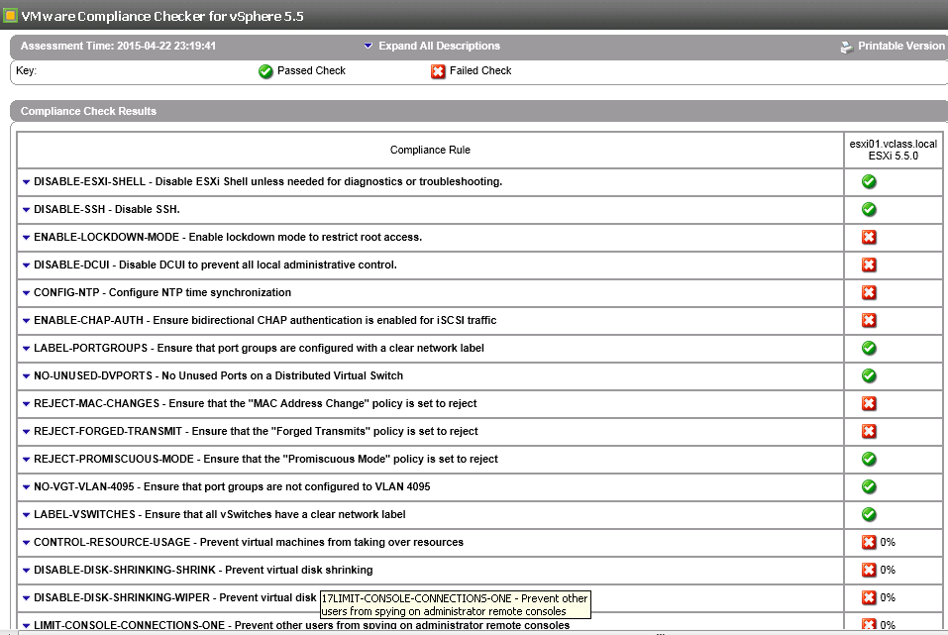
Task: Select the NO-VGT-VLAN-4095 rule text
Action: point(232,486)
